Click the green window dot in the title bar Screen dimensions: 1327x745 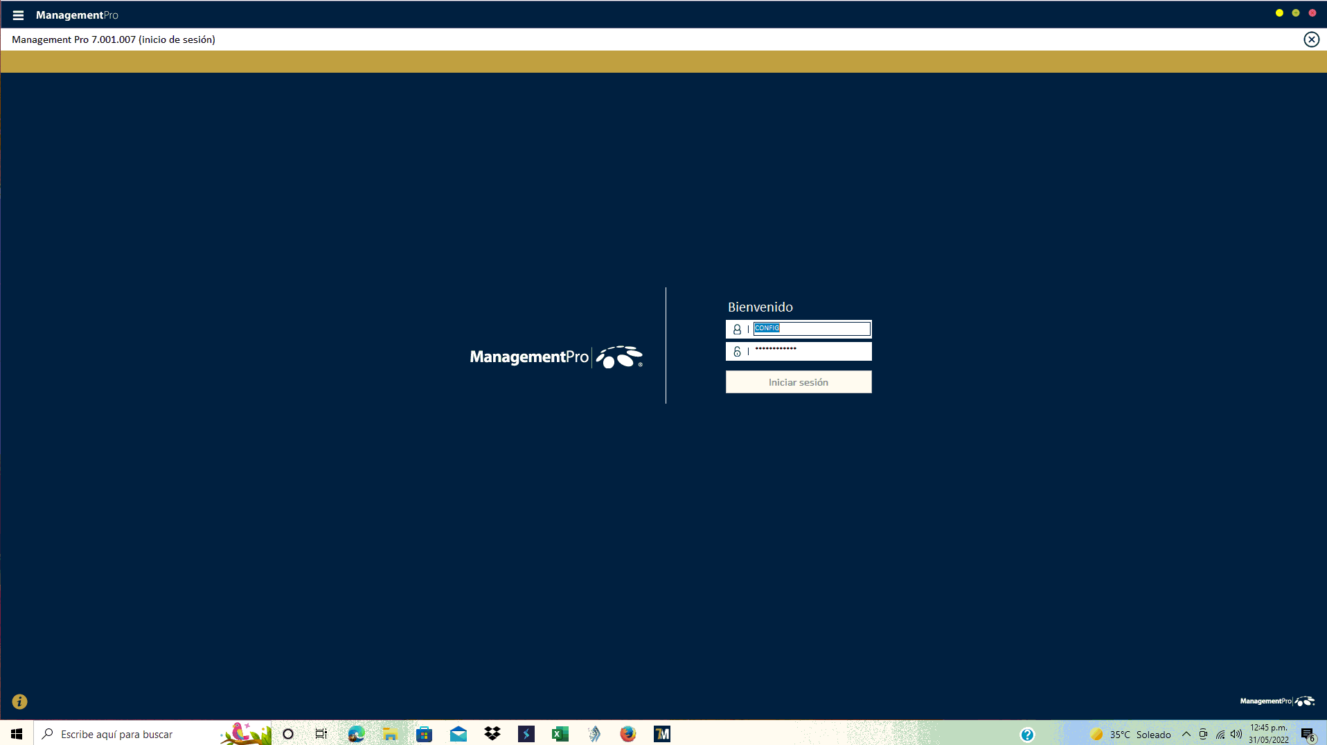point(1296,13)
